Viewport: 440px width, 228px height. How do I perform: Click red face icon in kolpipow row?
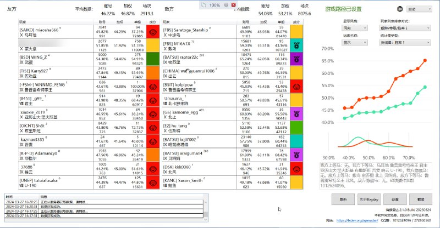[x=298, y=86]
